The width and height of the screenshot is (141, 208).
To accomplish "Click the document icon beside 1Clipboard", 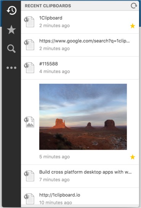I will (29, 22).
